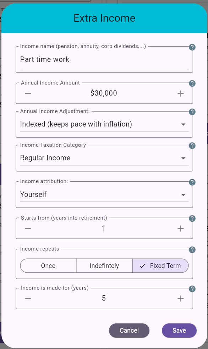Save the extra income entry
The width and height of the screenshot is (208, 349).
[x=179, y=330]
